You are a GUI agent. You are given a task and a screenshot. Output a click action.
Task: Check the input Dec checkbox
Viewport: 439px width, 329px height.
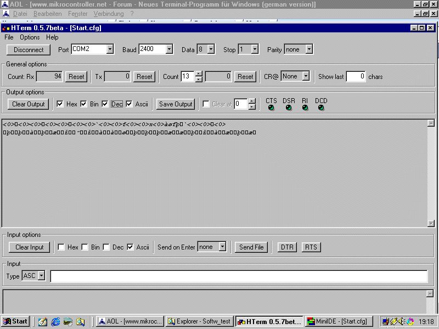click(x=106, y=247)
